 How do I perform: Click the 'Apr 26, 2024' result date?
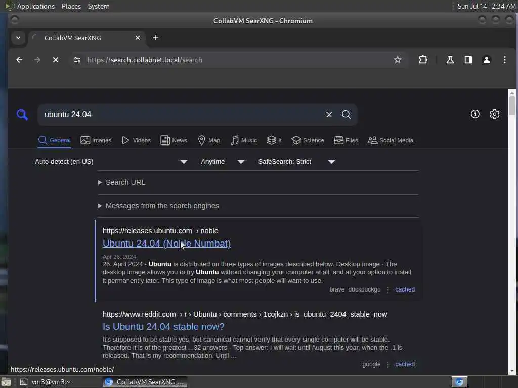[119, 256]
